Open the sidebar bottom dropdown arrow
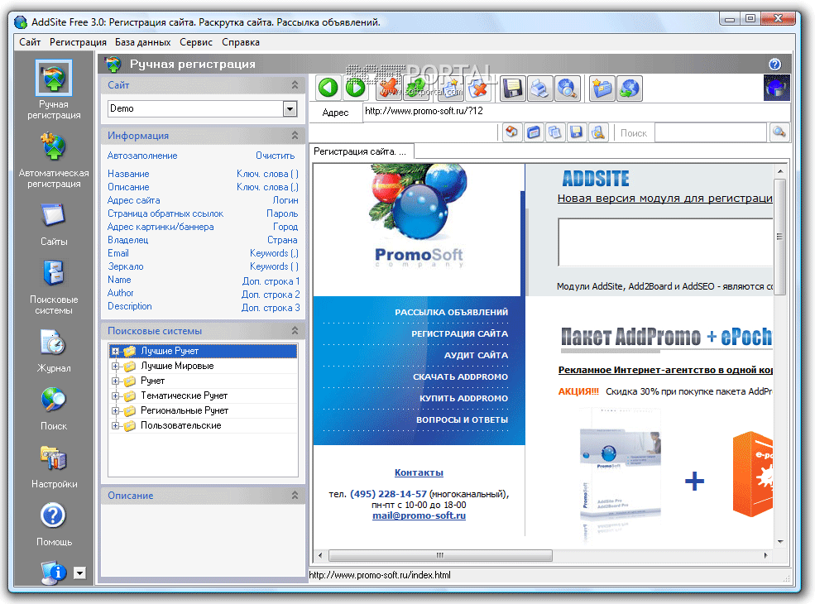 tap(79, 573)
